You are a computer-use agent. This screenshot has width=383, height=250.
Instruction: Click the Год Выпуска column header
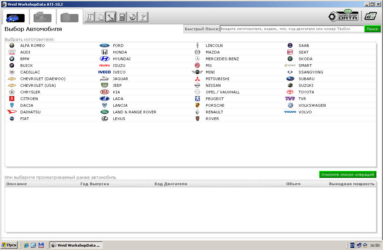[x=95, y=184]
